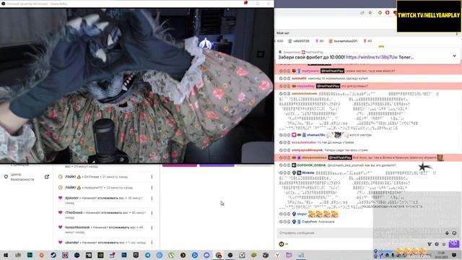This screenshot has width=462, height=260.
Task: Open Steam from the taskbar
Action: [53, 255]
